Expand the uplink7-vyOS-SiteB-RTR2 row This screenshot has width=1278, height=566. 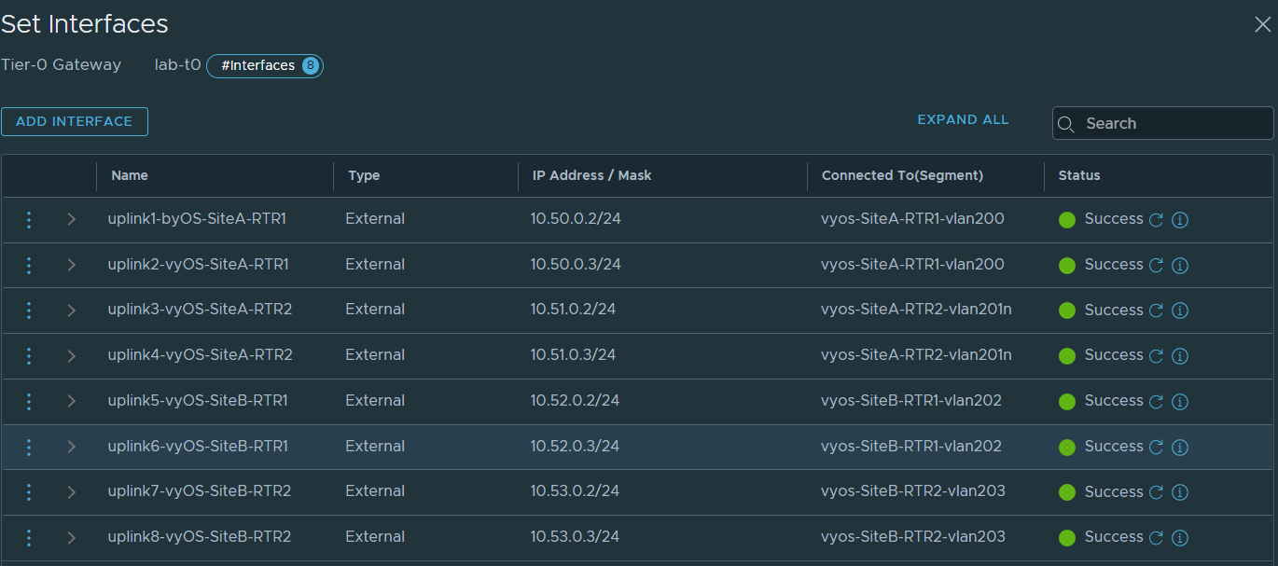click(72, 491)
